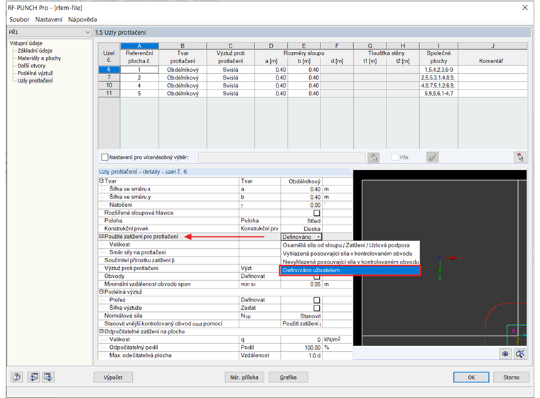Go to previous table icon
540x398 pixels.
click(x=33, y=377)
